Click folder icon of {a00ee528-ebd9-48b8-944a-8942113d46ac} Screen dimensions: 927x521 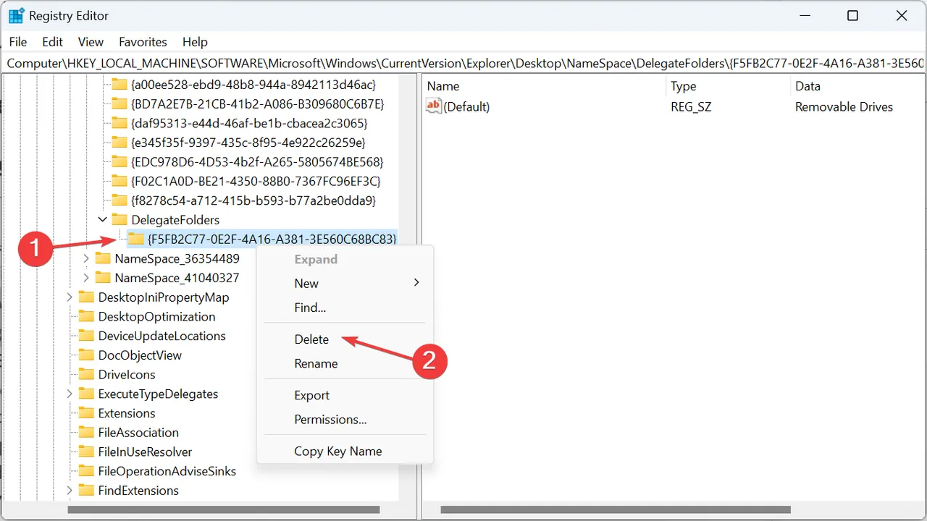click(x=119, y=85)
